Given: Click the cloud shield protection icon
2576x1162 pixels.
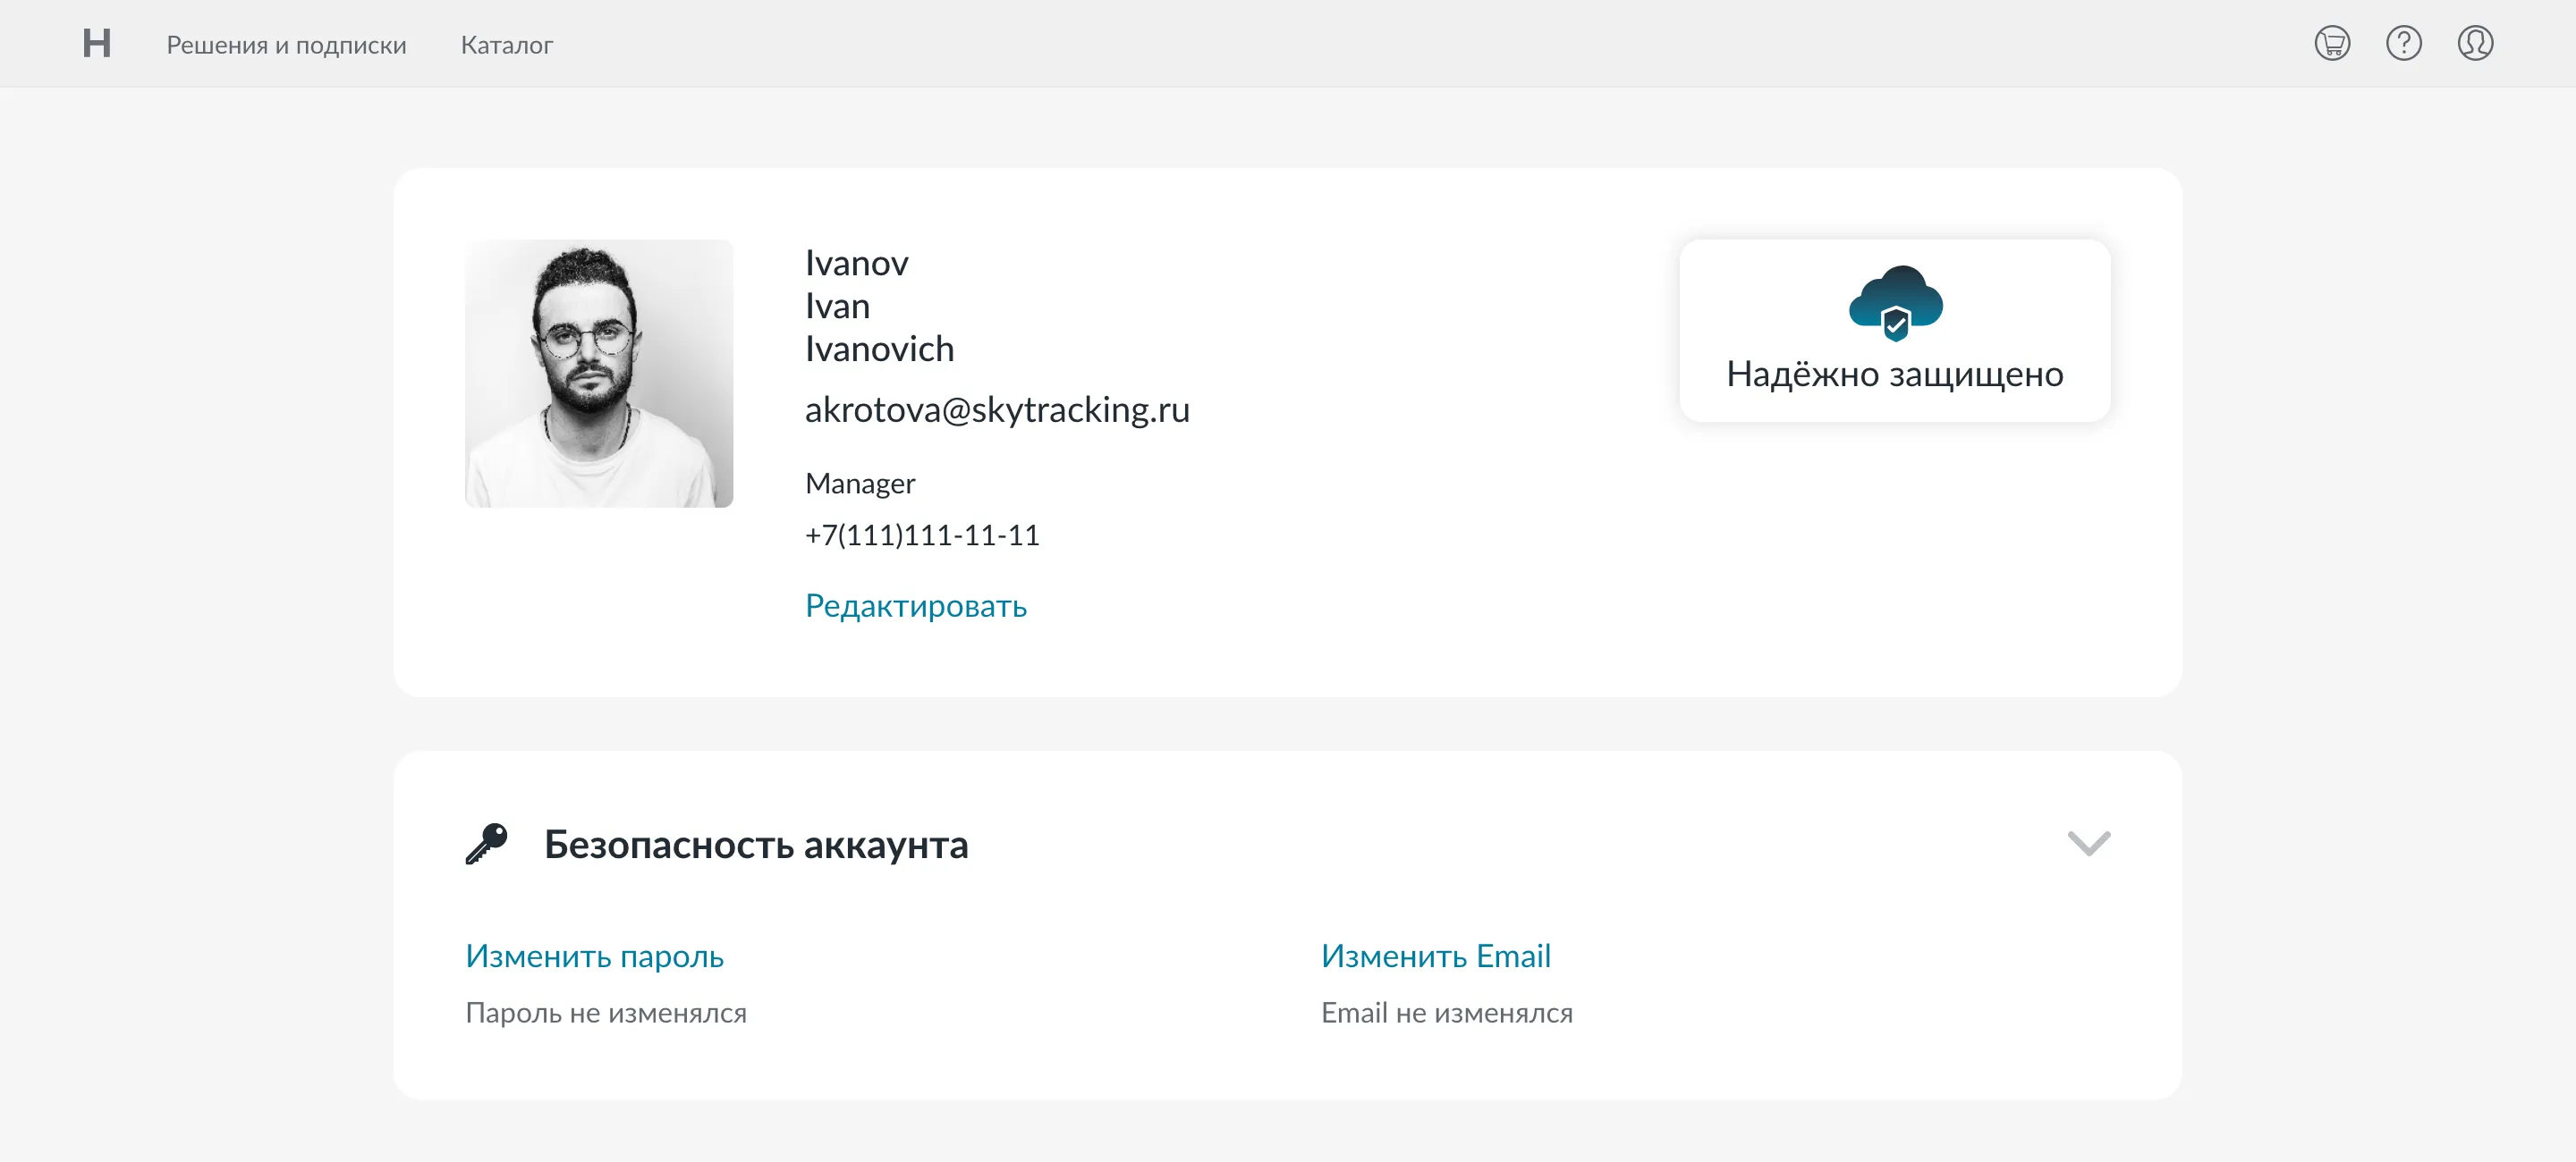Looking at the screenshot, I should (1895, 303).
